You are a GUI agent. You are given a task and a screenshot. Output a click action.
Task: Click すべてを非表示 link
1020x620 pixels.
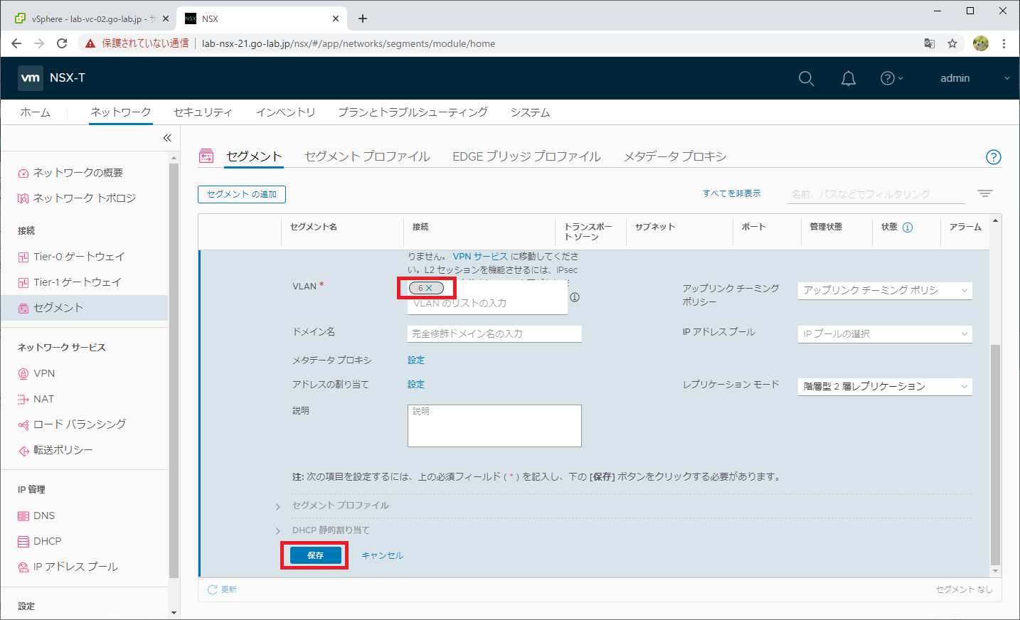pos(731,193)
